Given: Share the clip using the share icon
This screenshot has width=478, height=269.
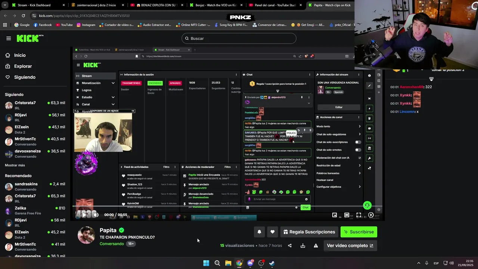Looking at the screenshot, I should 290,245.
